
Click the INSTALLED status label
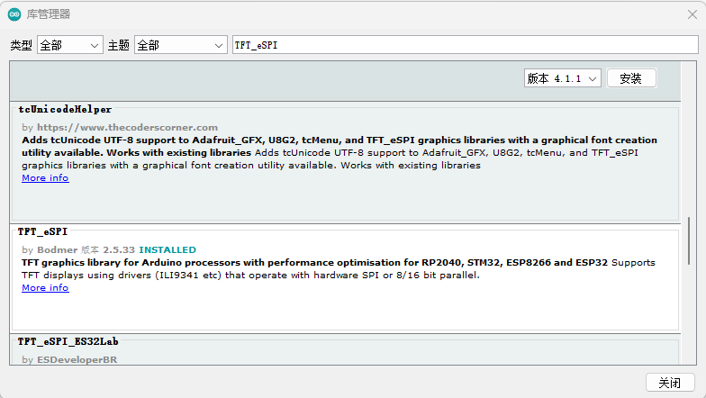click(x=167, y=250)
